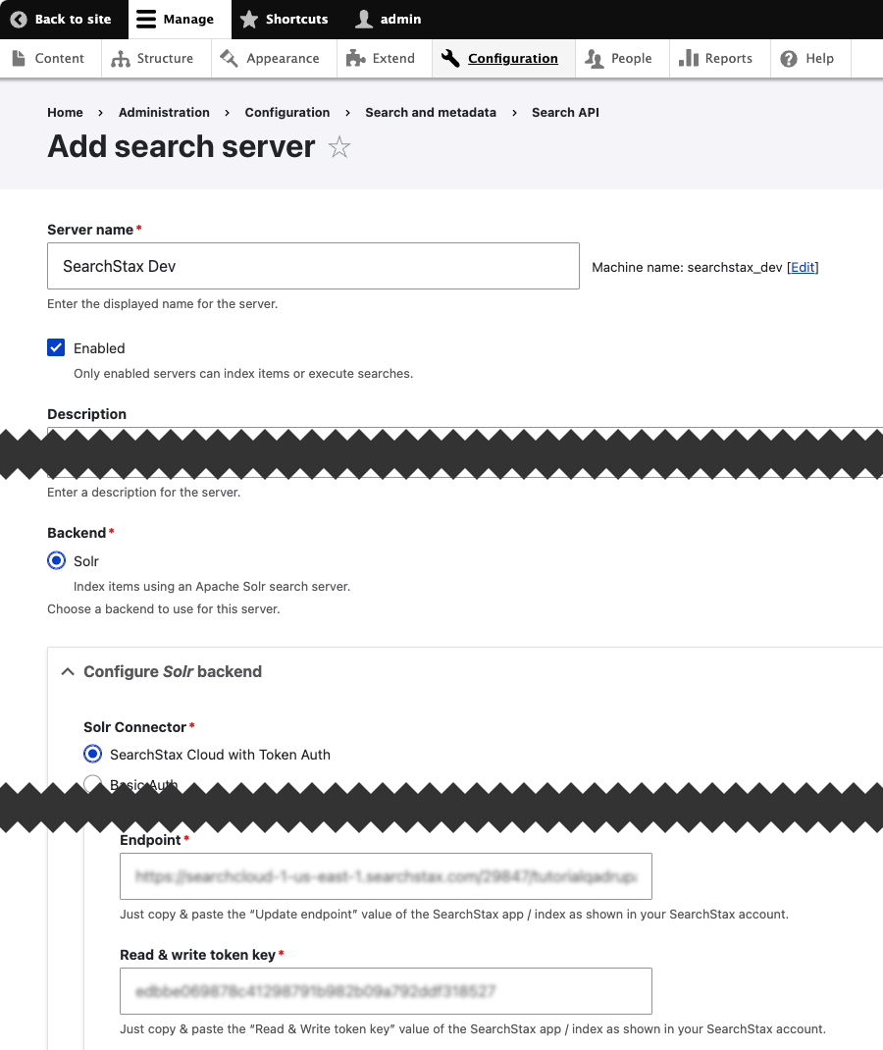883x1050 pixels.
Task: Click the Server name input field
Action: (313, 266)
